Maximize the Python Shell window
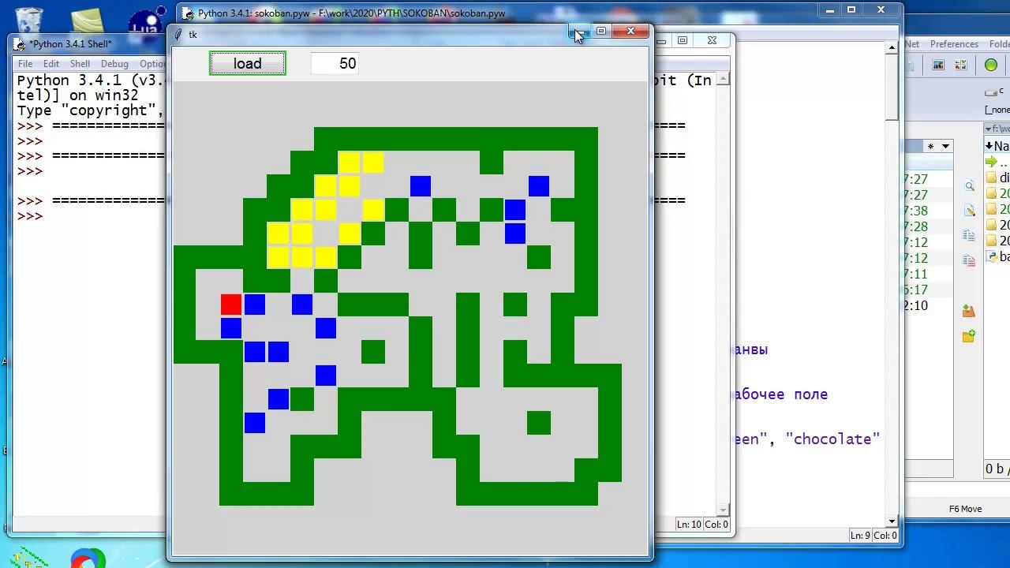Image resolution: width=1010 pixels, height=568 pixels. [683, 40]
